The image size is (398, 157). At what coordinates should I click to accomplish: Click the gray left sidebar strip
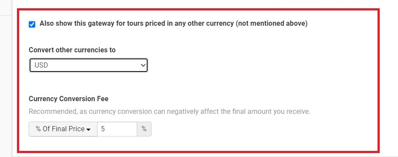pyautogui.click(x=6, y=78)
